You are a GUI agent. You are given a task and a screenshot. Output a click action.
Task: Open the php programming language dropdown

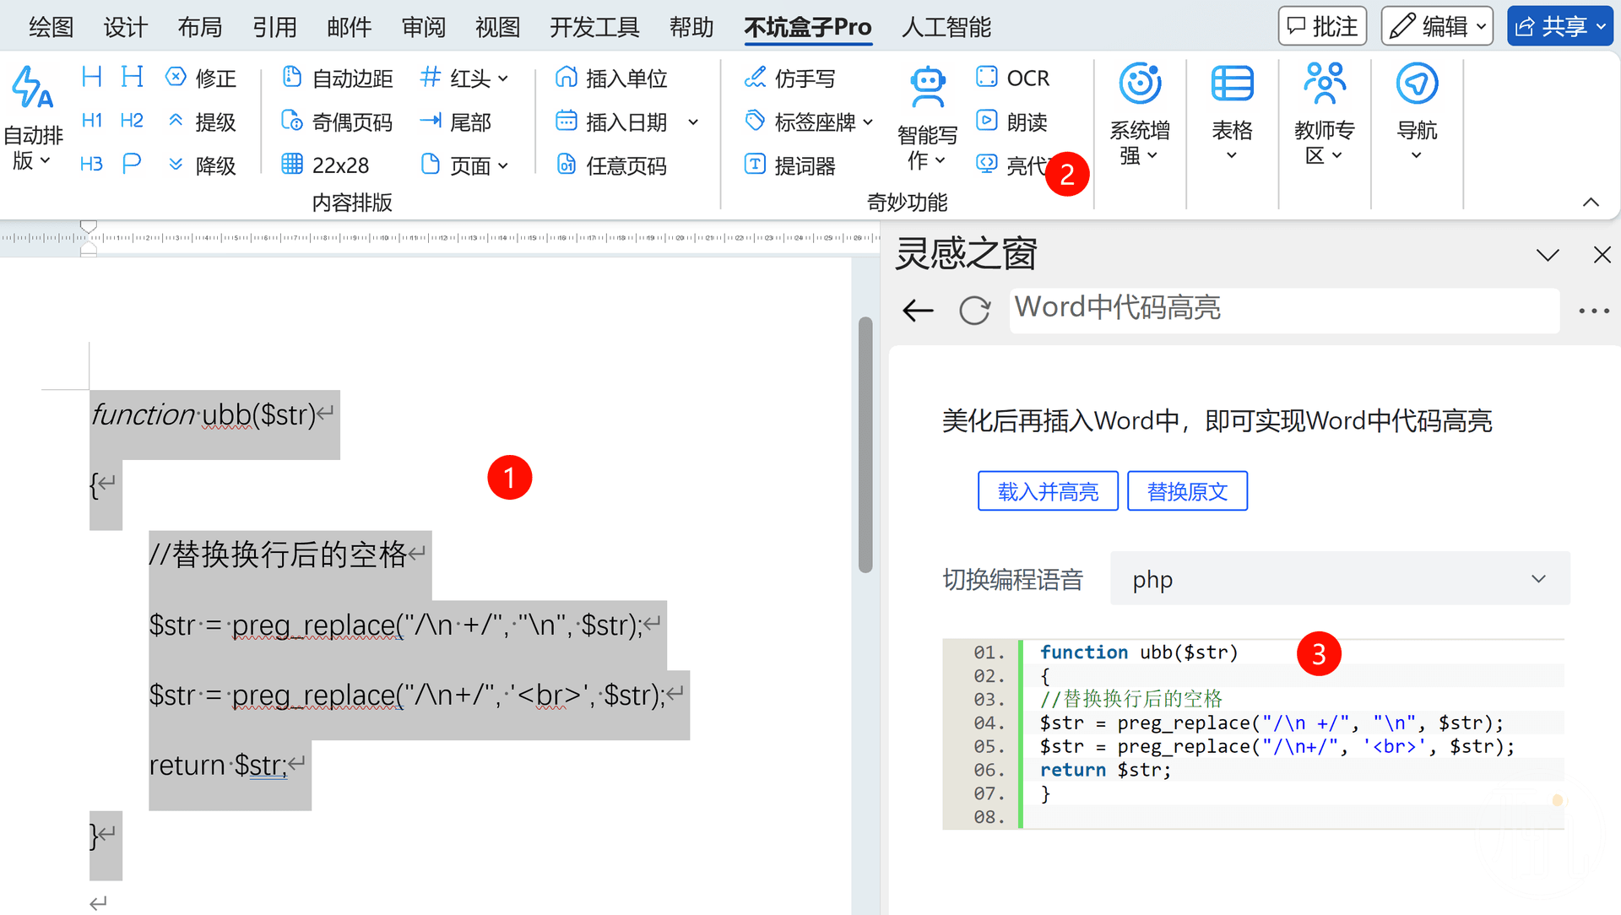[1340, 579]
